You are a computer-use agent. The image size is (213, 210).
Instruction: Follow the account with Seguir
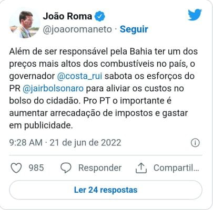pos(134,29)
